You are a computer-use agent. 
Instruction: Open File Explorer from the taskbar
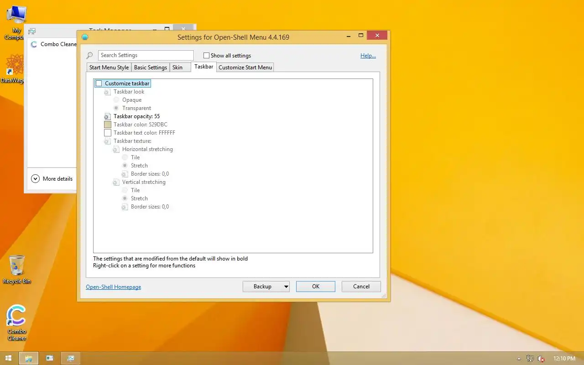[x=28, y=358]
